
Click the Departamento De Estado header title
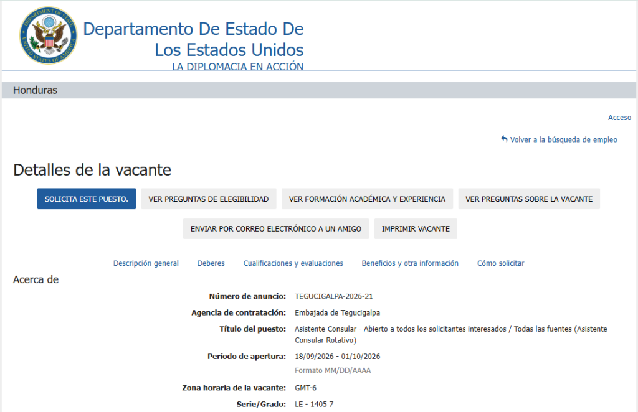pyautogui.click(x=193, y=39)
